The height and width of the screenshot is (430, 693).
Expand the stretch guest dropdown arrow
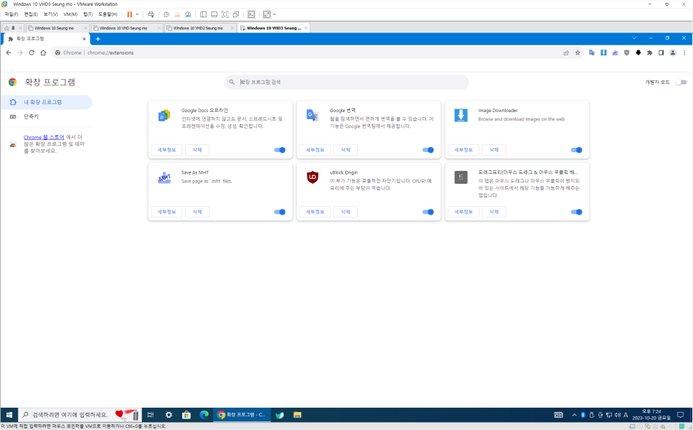coord(275,14)
